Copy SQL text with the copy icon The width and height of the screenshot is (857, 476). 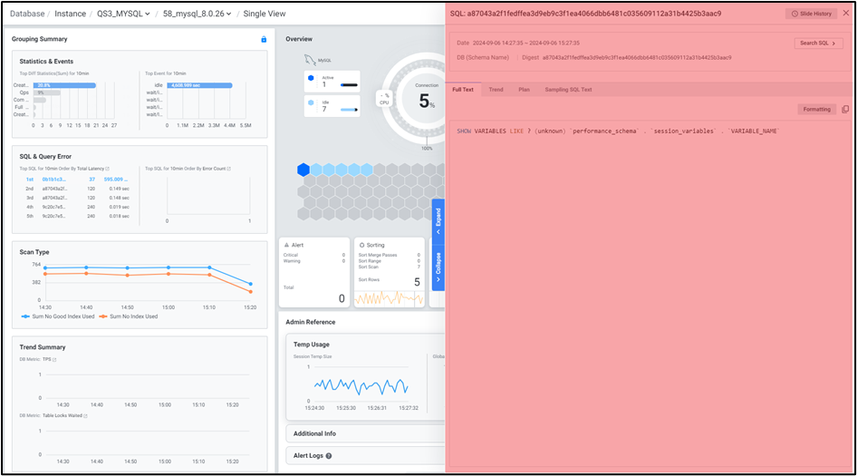pyautogui.click(x=845, y=109)
